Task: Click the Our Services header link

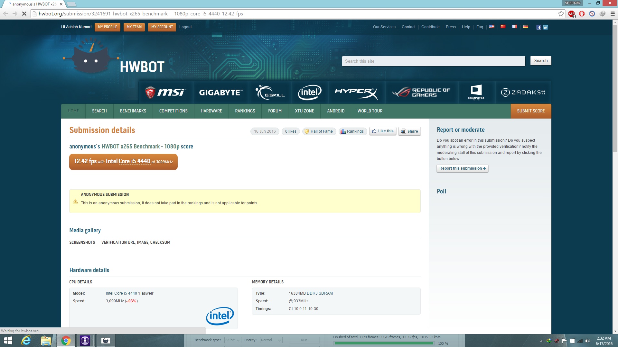Action: [x=384, y=27]
